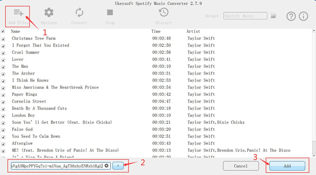Open the Info about icon
Screen dimensions: 316x175
pyautogui.click(x=303, y=16)
